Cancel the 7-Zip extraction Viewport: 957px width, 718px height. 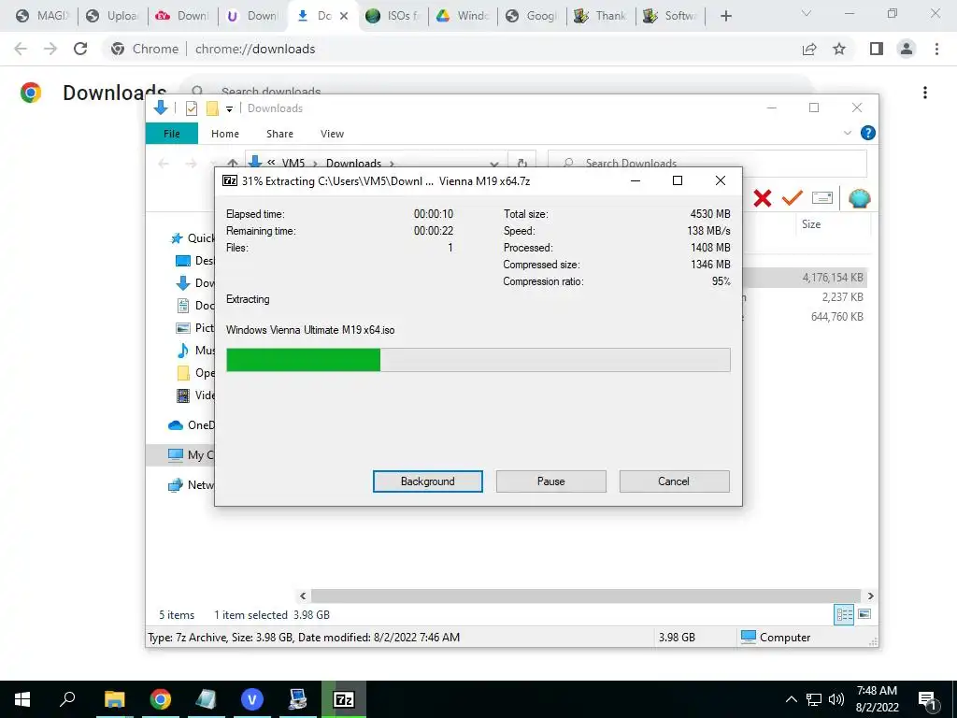(674, 481)
